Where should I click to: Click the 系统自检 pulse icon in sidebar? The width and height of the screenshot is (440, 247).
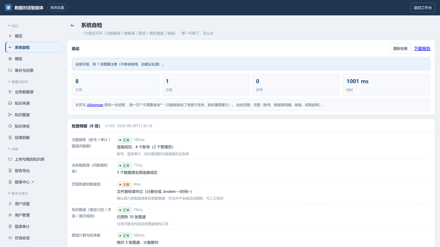(10, 47)
